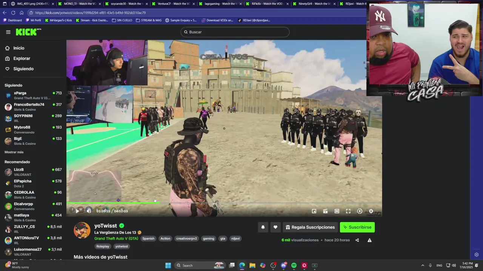
Task: Click the Action tag
Action: [165, 239]
